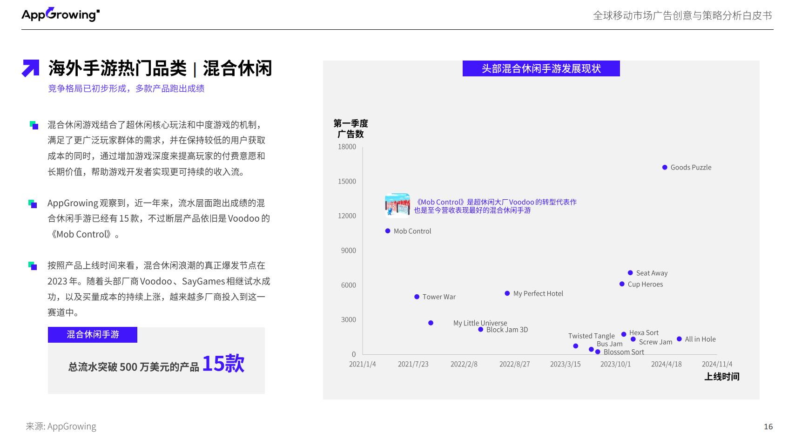Click the subtitle 竞争格局已初步形成,多款产品跑出成绩
The image size is (795, 447).
tap(126, 88)
